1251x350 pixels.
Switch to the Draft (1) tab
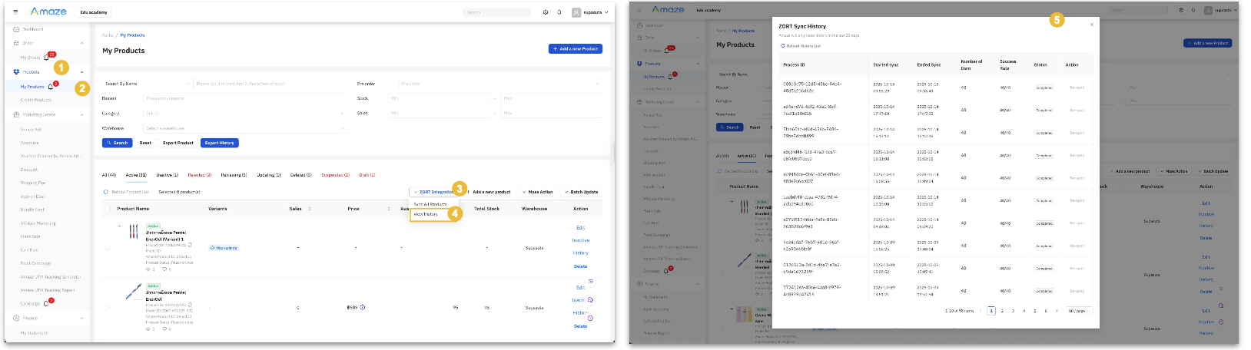367,175
